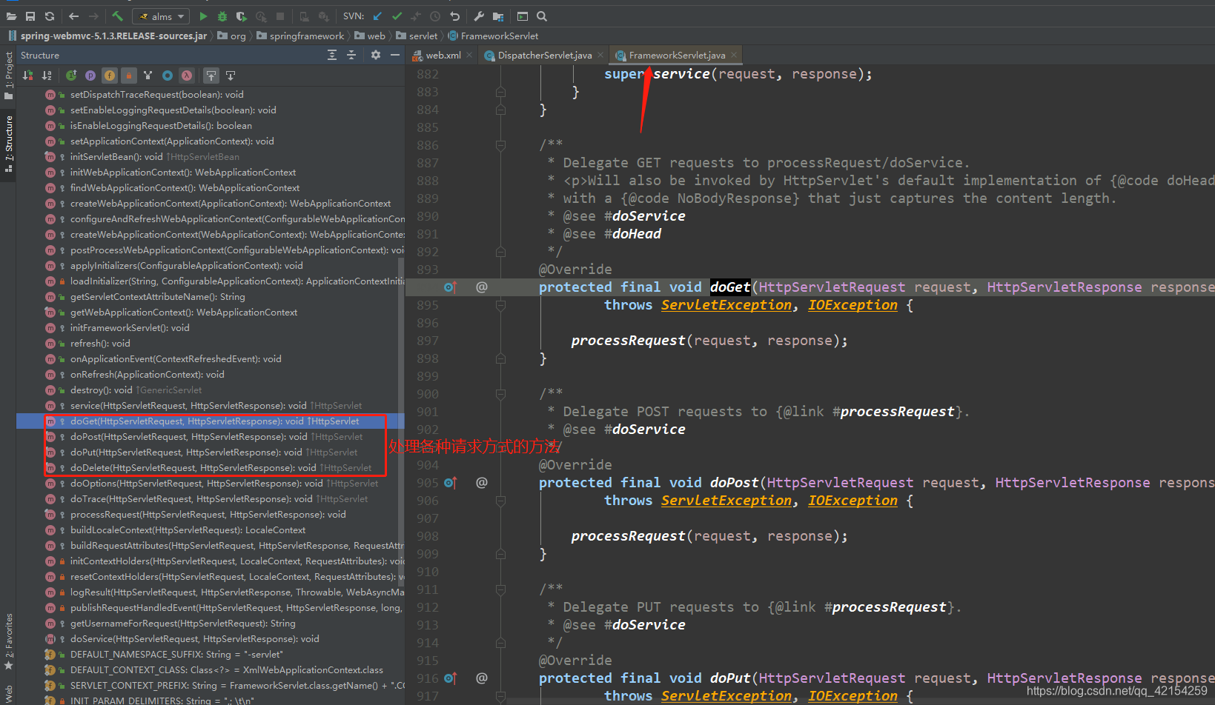Click the run anything terminal icon
The width and height of the screenshot is (1215, 705).
pyautogui.click(x=523, y=16)
